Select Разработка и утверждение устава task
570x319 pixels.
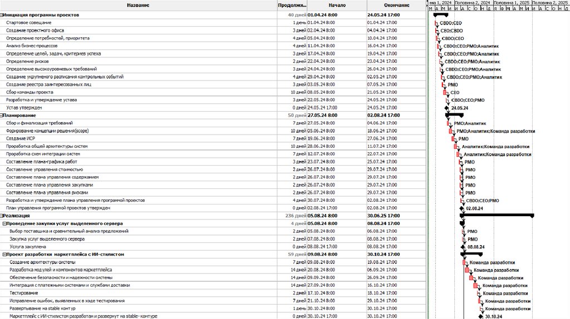[41, 100]
